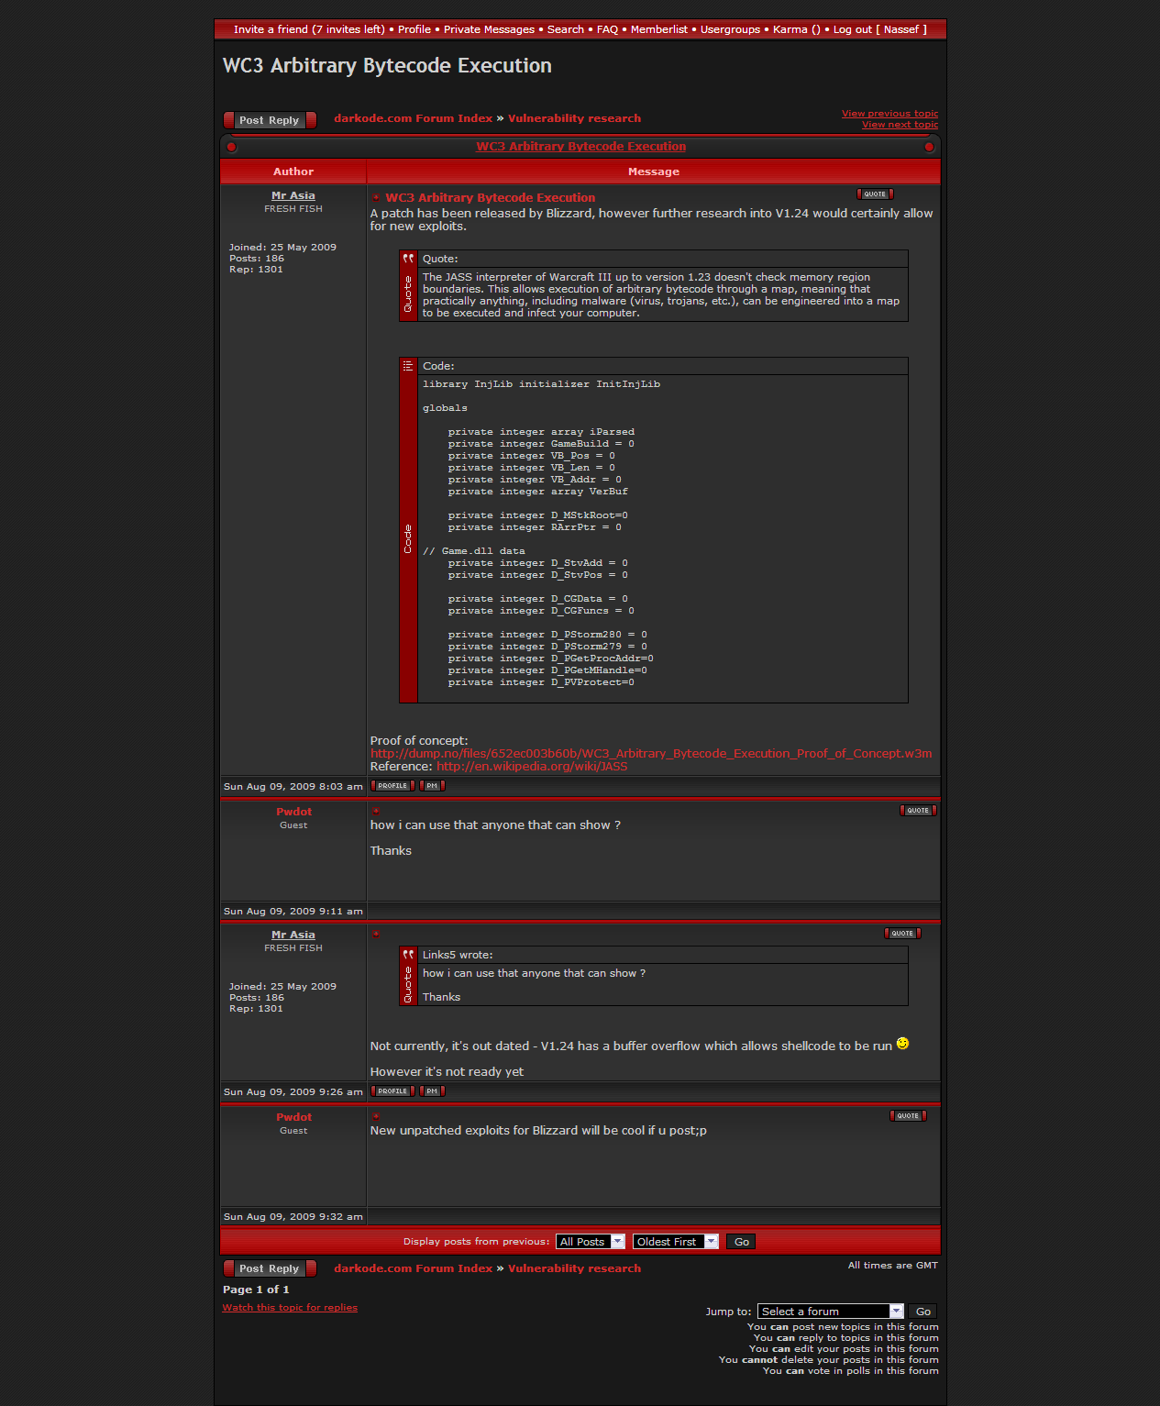Click the Quote icon on Mr Asia's second post

[902, 934]
